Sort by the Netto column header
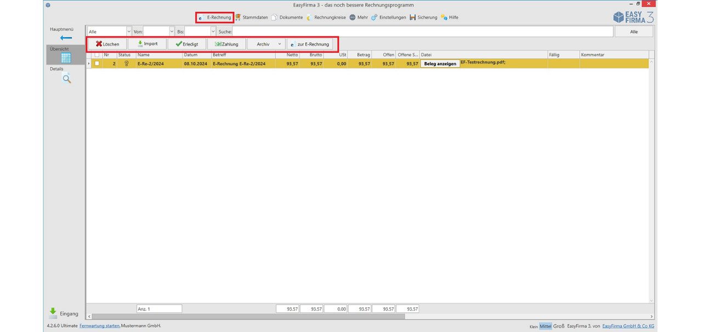The image size is (701, 332). pos(287,55)
